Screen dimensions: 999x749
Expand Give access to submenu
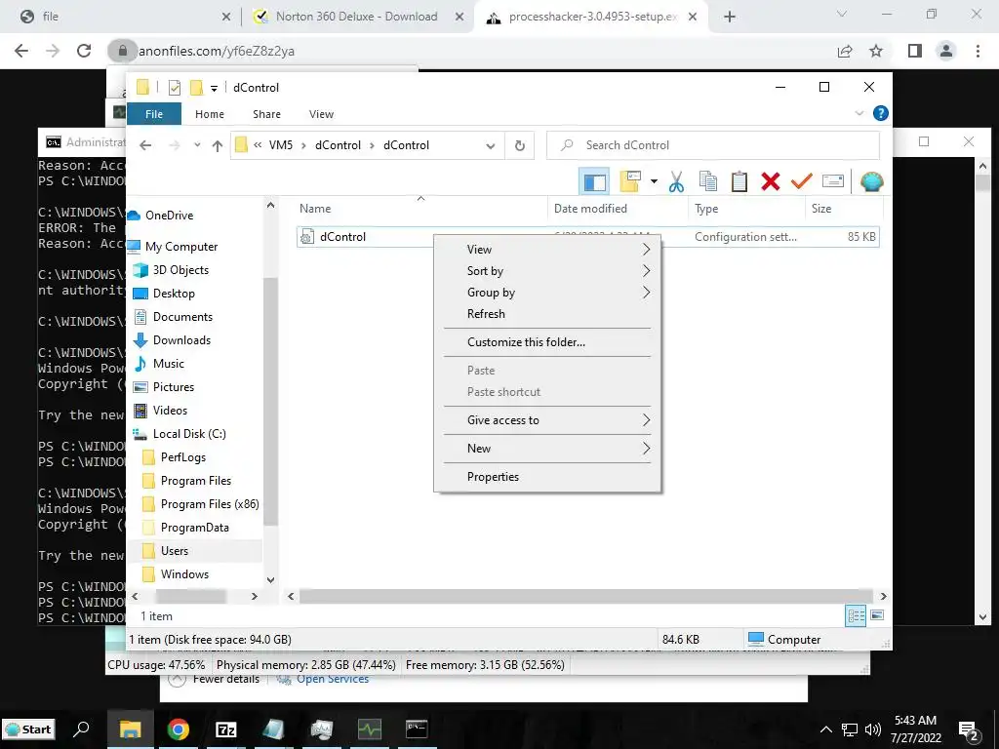[548, 420]
